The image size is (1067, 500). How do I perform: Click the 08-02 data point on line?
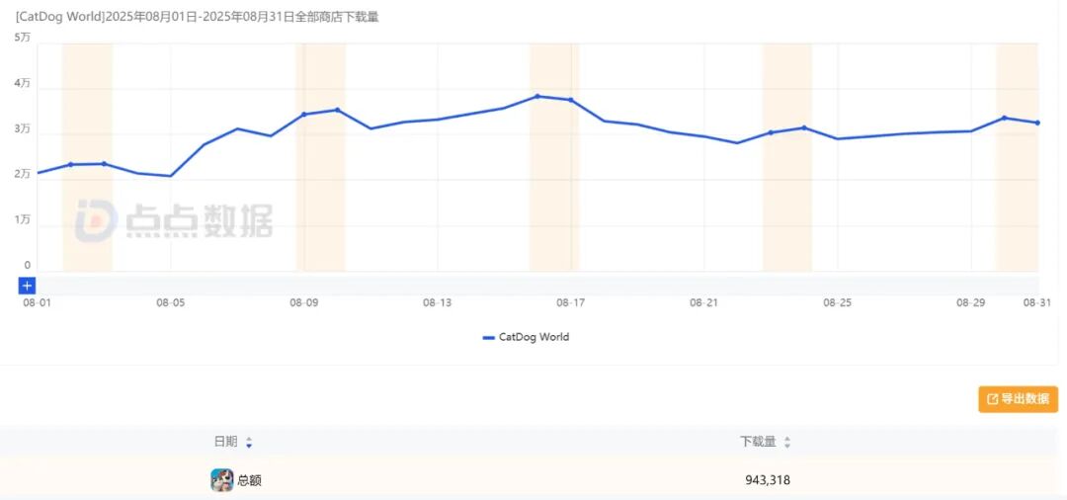71,165
